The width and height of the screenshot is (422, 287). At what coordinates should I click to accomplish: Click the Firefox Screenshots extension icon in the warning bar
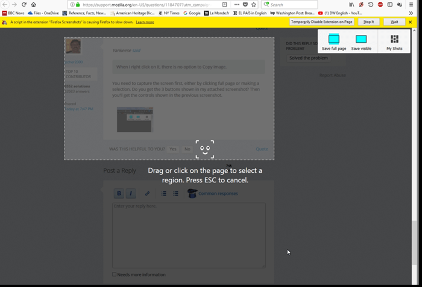(x=4, y=22)
